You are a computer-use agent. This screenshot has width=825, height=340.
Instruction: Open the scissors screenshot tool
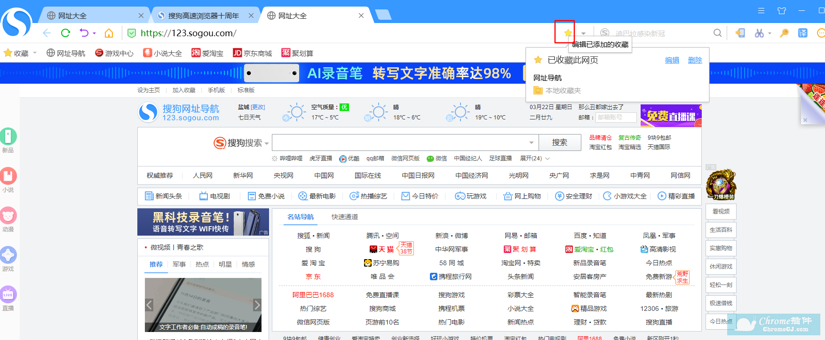[x=759, y=33]
